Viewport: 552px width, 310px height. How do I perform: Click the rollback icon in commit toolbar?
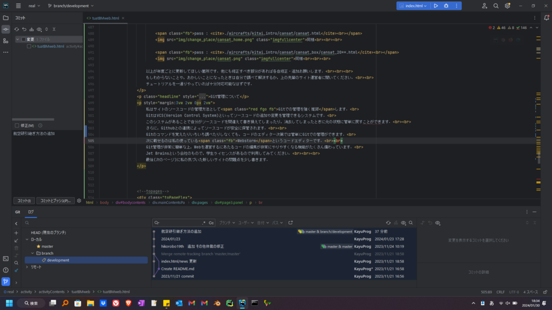pos(24,29)
